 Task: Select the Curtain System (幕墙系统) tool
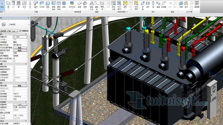pos(54,6)
